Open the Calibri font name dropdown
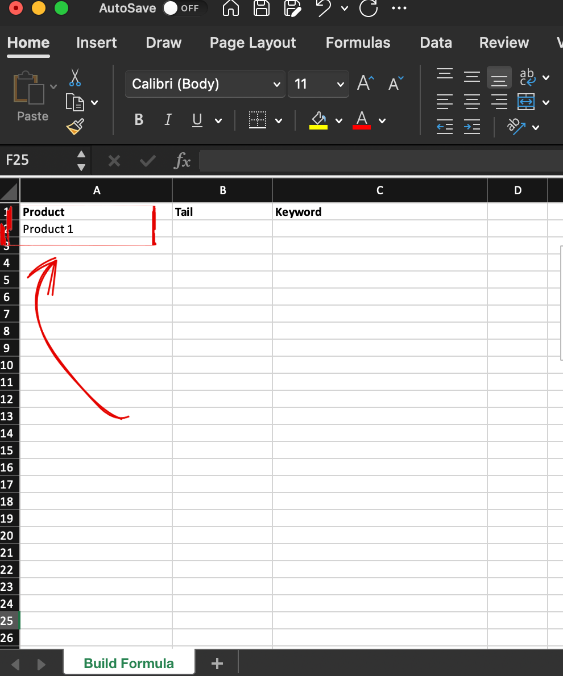This screenshot has width=563, height=676. coord(277,85)
